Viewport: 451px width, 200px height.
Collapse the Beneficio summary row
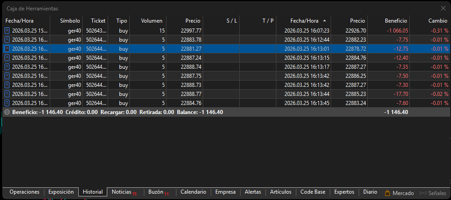point(6,112)
